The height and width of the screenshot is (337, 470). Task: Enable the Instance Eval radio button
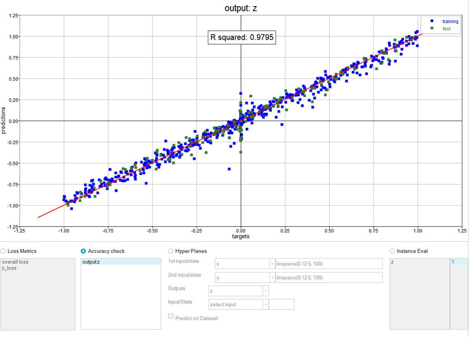392,251
